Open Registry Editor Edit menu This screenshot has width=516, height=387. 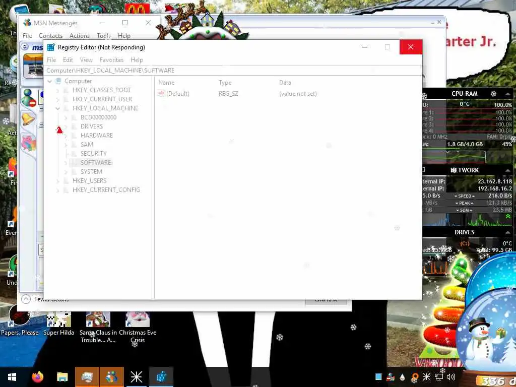click(68, 60)
